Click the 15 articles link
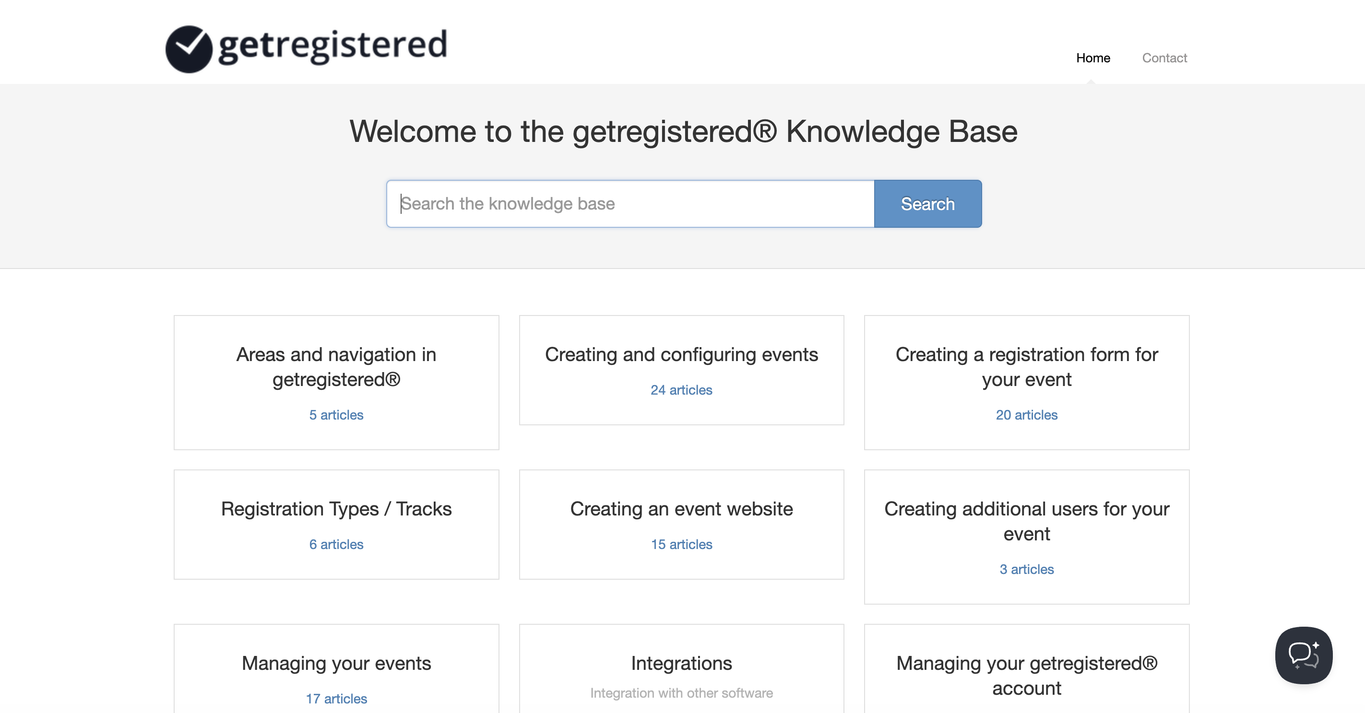 pos(681,544)
